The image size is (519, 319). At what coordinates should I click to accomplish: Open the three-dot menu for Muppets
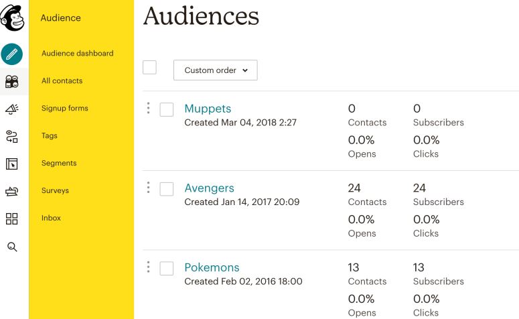pos(148,108)
